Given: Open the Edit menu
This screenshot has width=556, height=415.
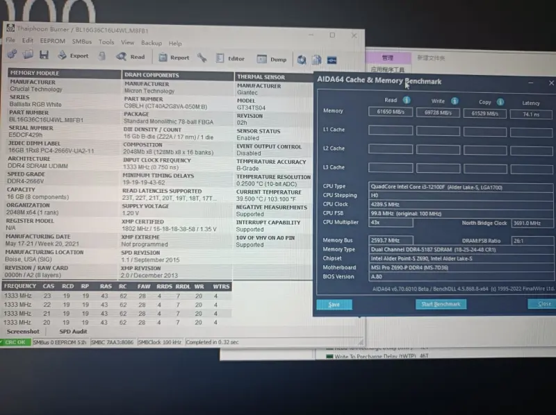Looking at the screenshot, I should click(x=27, y=40).
